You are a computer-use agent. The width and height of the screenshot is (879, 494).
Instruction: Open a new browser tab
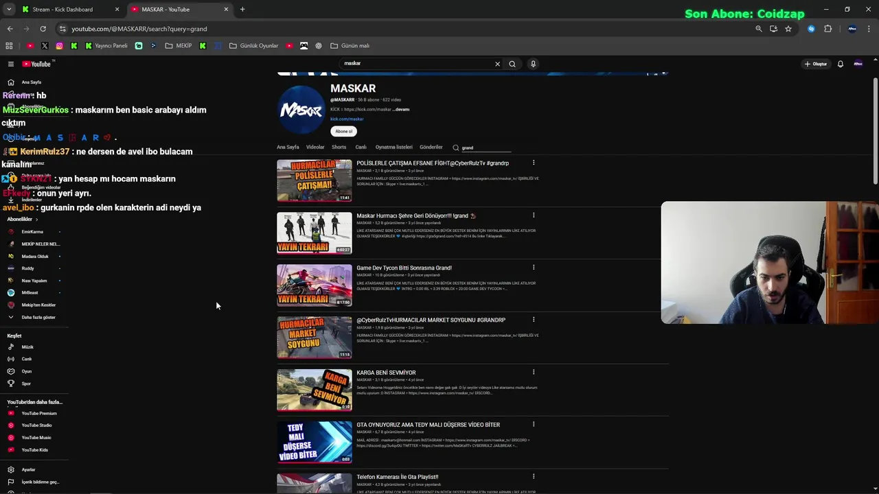pos(242,10)
